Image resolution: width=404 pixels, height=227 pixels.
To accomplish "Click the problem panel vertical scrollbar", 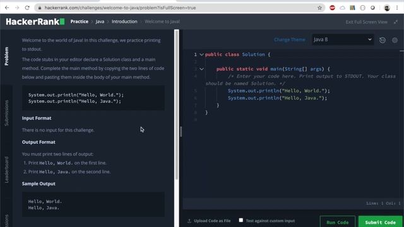I will coord(177,105).
